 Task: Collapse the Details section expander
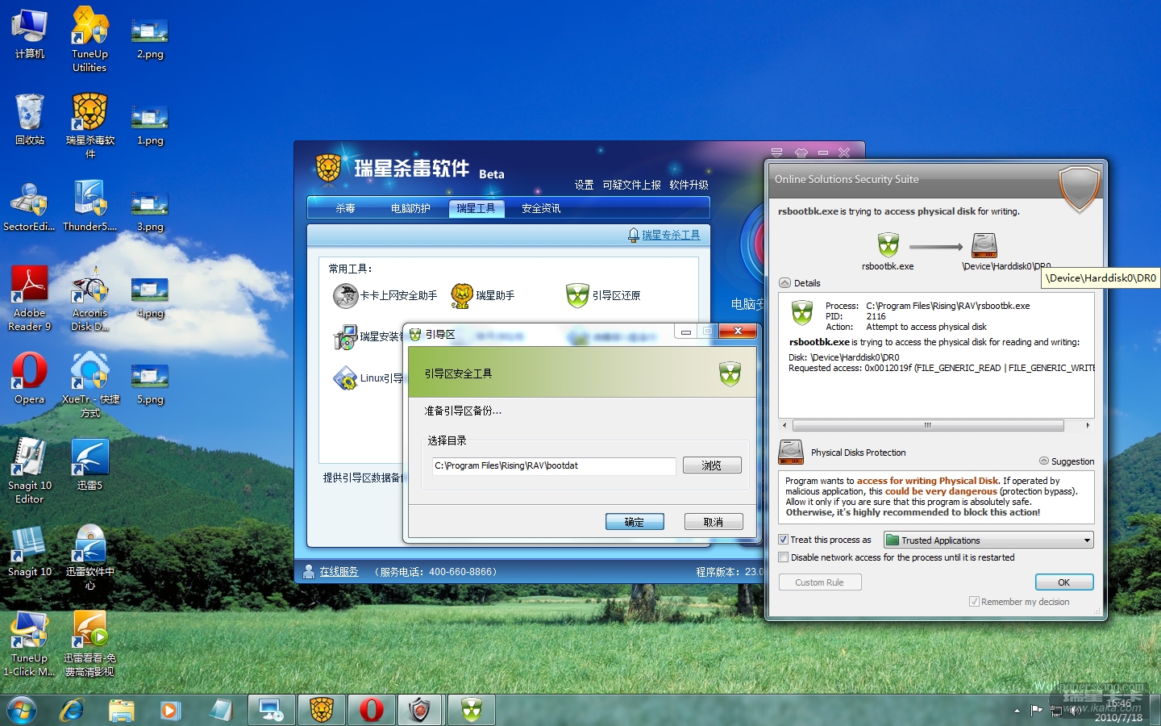pos(784,283)
